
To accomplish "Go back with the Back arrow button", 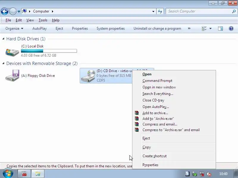I will pos(4,11).
